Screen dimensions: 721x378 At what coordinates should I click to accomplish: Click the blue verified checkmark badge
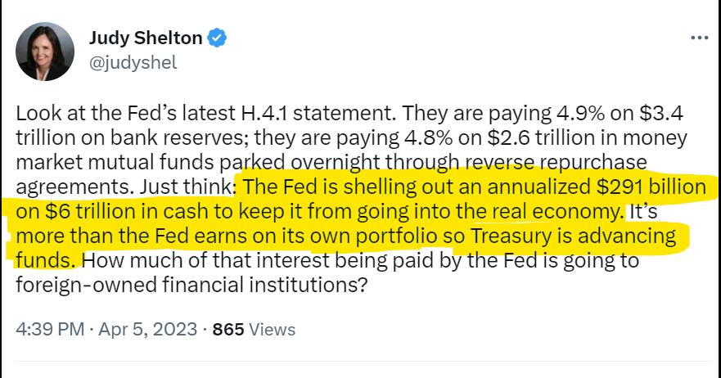[x=217, y=38]
